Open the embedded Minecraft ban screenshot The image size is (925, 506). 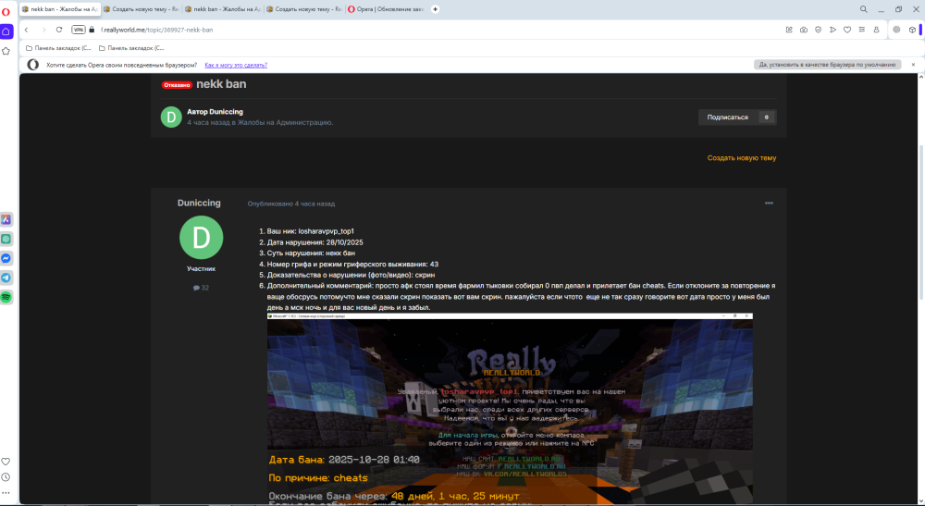[510, 409]
